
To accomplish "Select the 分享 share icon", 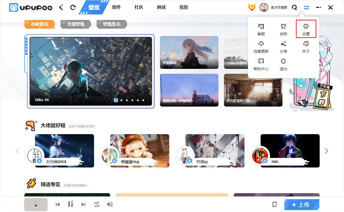I will [284, 47].
